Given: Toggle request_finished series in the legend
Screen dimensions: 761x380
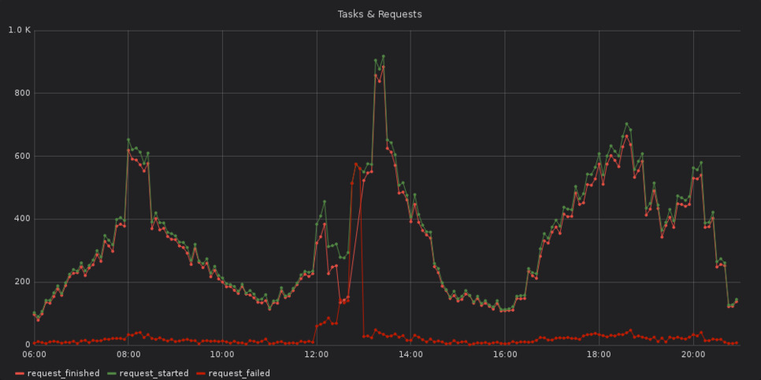Looking at the screenshot, I should pos(63,373).
